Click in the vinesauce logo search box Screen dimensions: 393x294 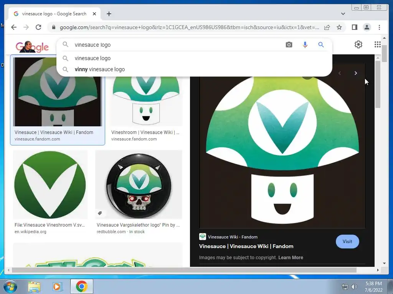[175, 45]
